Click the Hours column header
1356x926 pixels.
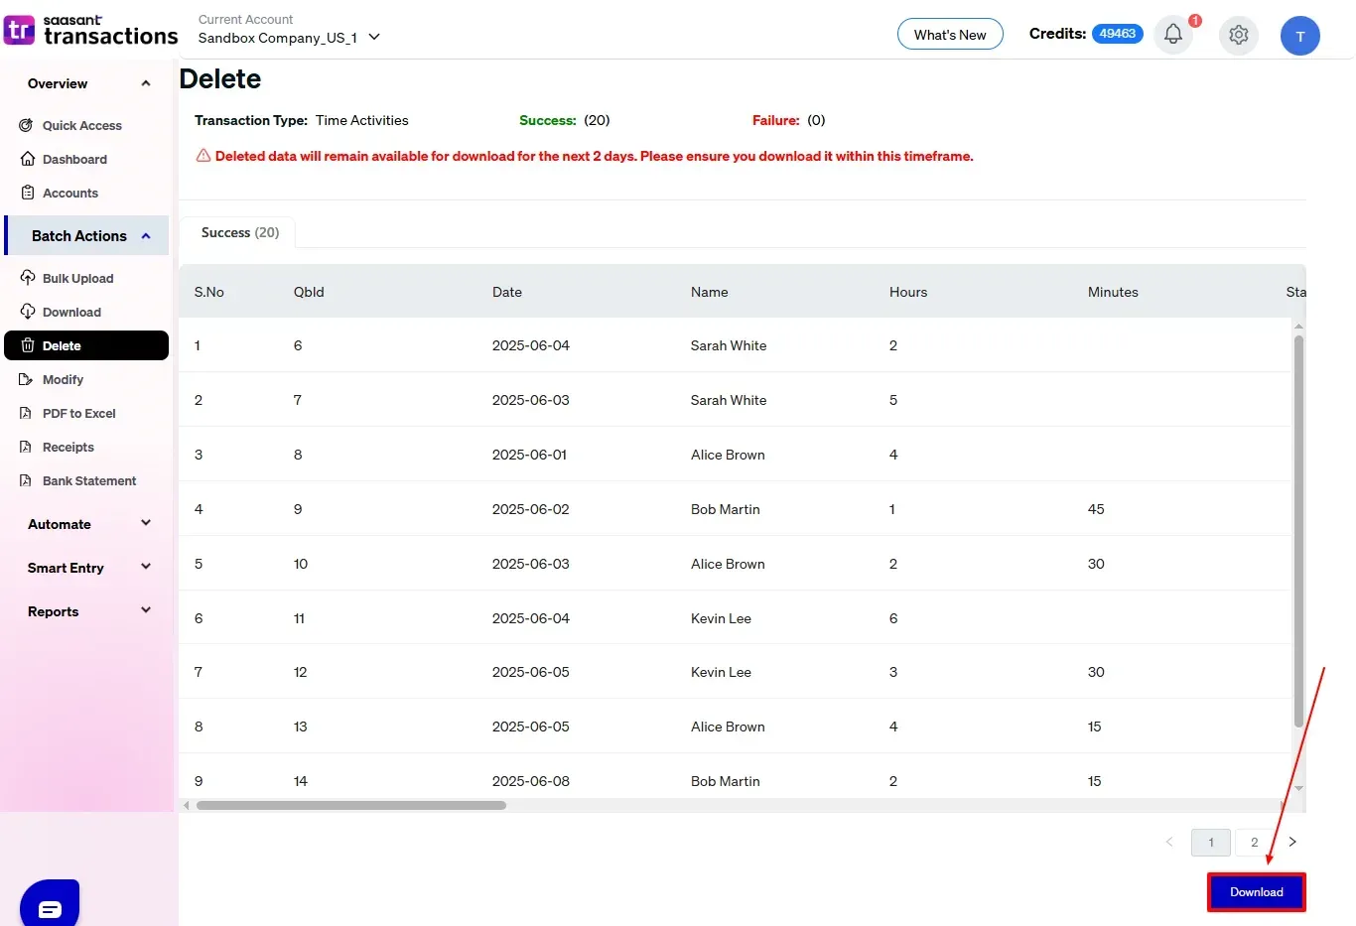(x=908, y=292)
